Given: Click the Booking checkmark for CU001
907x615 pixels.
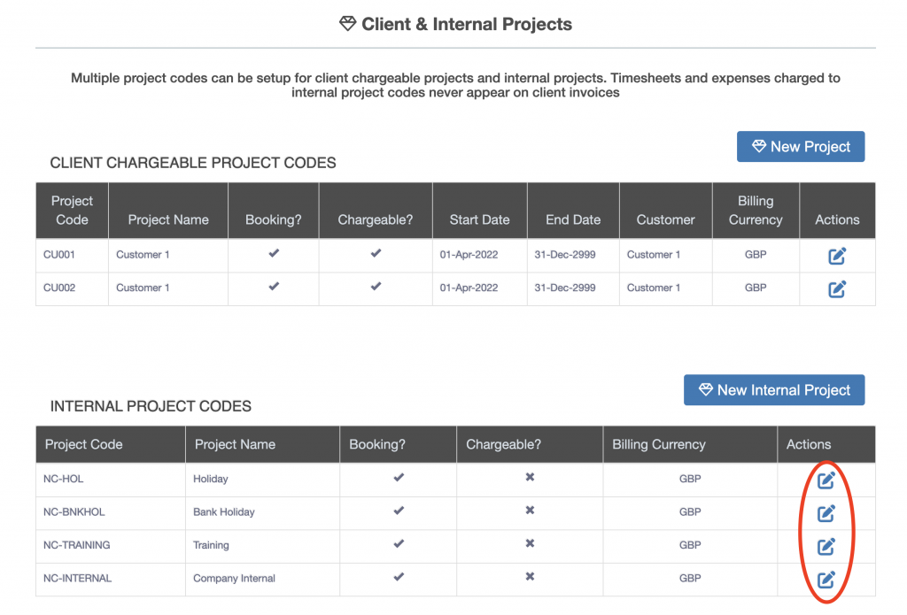Looking at the screenshot, I should tap(274, 254).
